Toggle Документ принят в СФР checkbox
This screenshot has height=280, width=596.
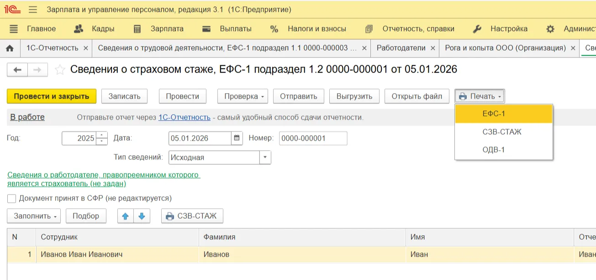[12, 198]
